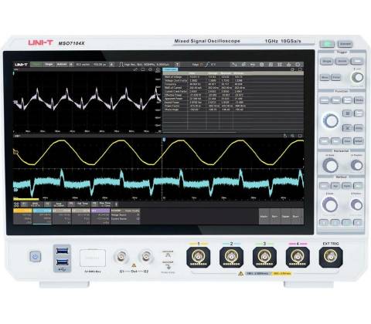Tap the T trigger icon in top toolbar
Viewport: 371px width, 324px height.
[x=177, y=65]
